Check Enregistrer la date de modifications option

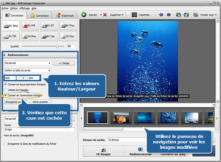(x=5, y=144)
